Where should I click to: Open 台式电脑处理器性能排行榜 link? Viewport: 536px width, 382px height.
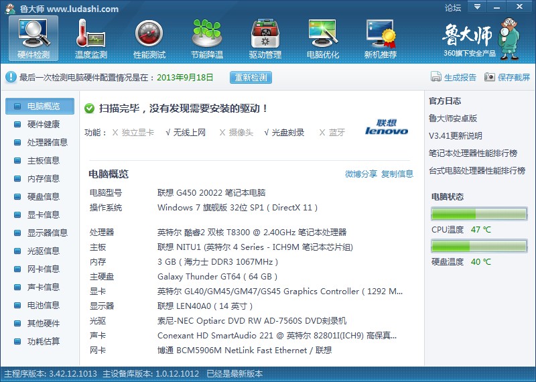coord(477,170)
